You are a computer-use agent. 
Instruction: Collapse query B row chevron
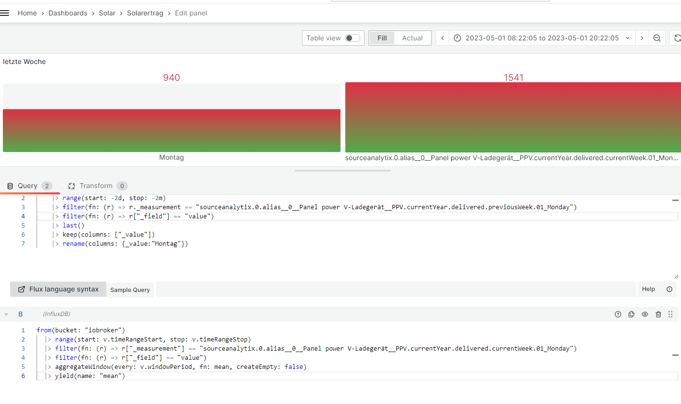[x=6, y=314]
